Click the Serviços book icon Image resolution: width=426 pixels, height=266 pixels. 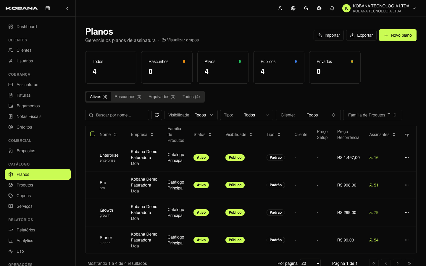tap(11, 206)
